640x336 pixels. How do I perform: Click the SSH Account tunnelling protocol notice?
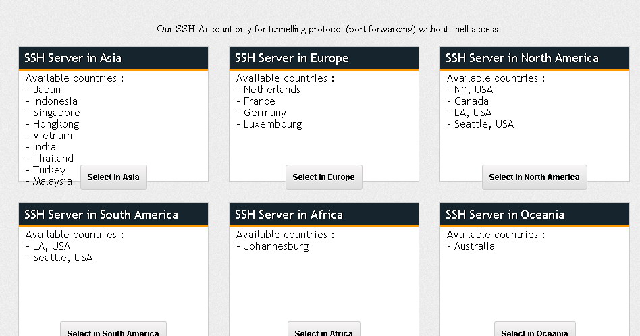tap(328, 30)
